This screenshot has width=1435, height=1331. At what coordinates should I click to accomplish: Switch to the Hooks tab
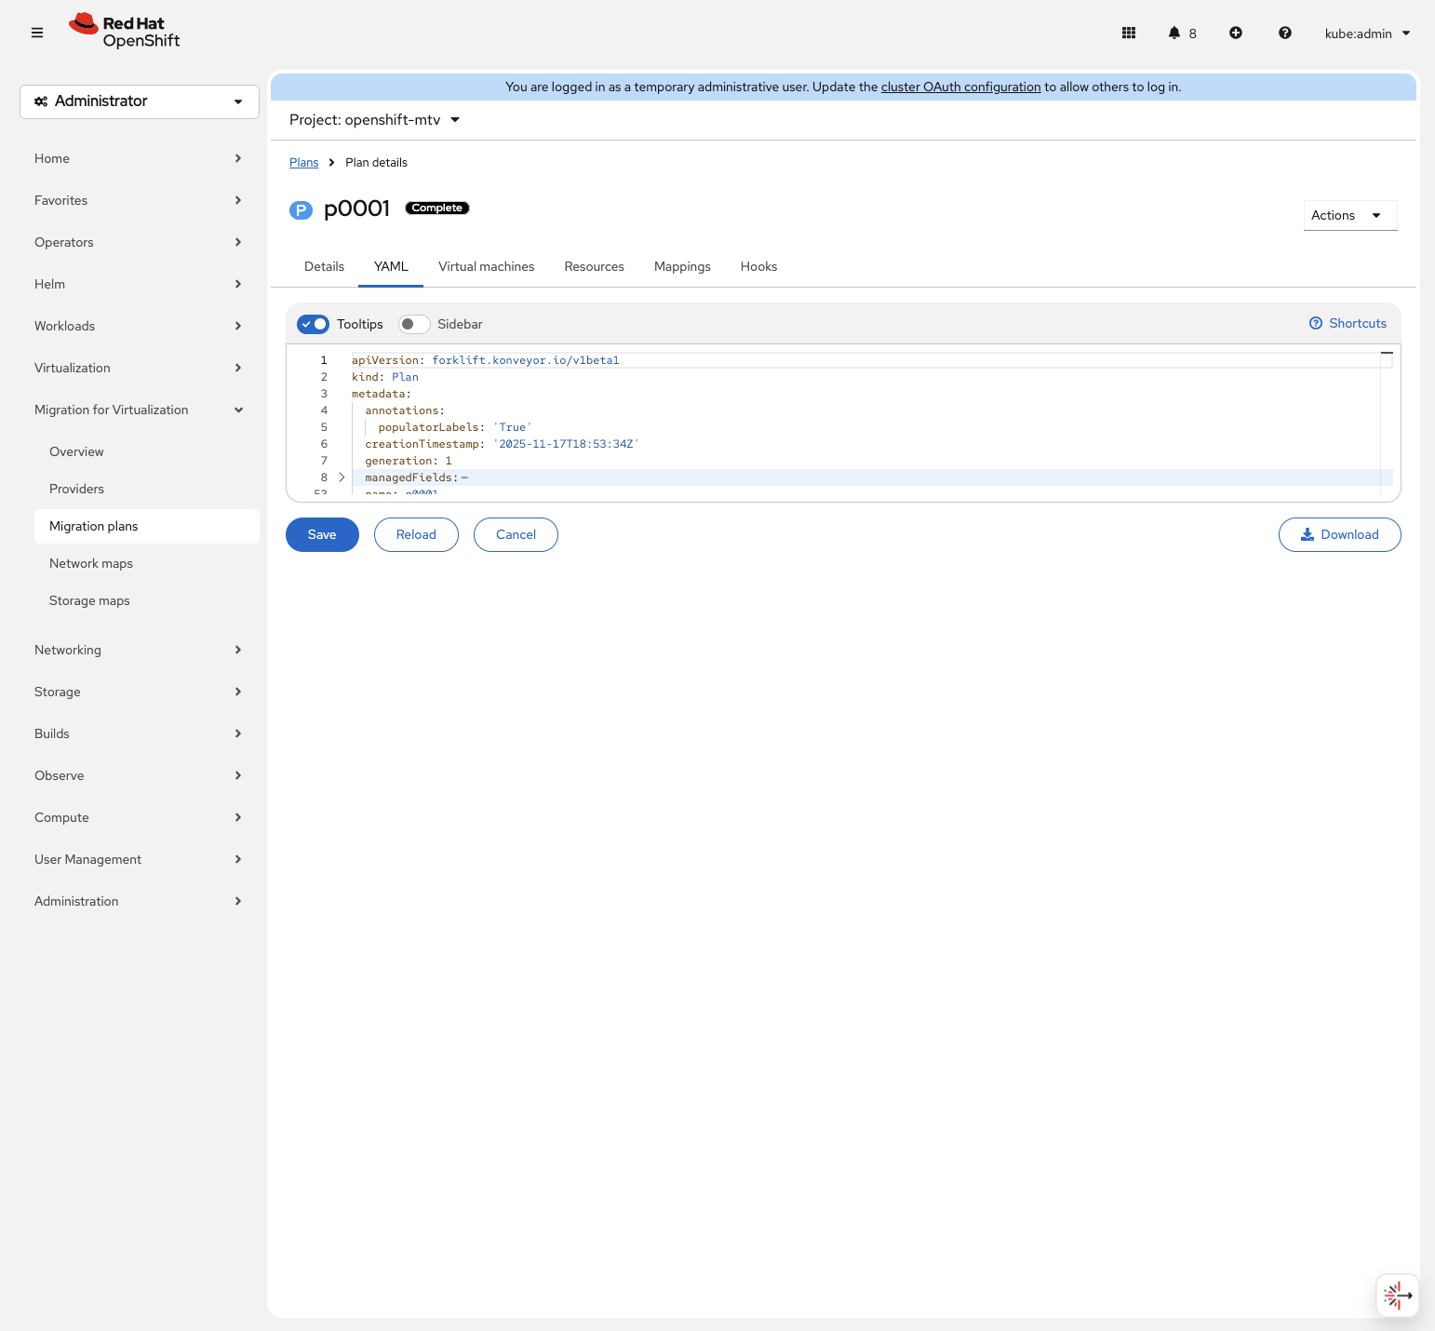[758, 266]
